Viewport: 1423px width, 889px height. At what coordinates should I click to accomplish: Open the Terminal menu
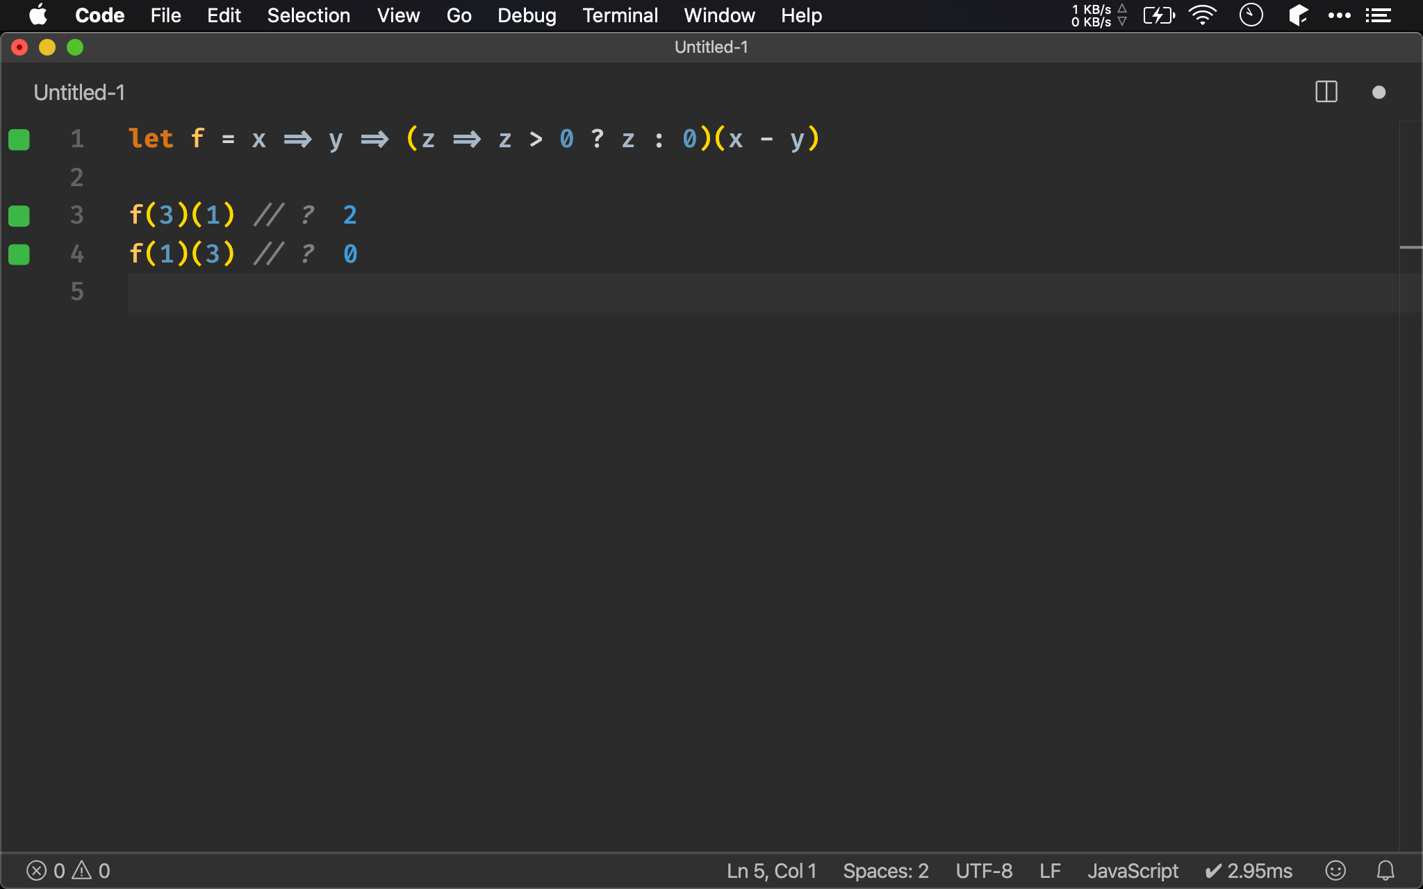[x=620, y=15]
